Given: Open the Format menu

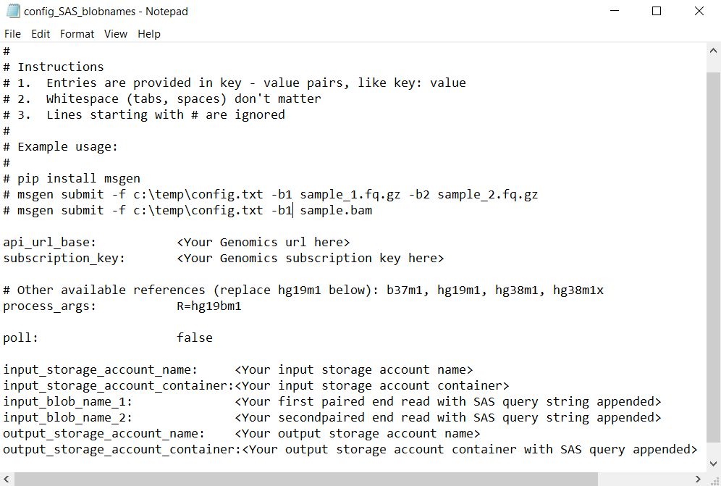Looking at the screenshot, I should pyautogui.click(x=76, y=33).
